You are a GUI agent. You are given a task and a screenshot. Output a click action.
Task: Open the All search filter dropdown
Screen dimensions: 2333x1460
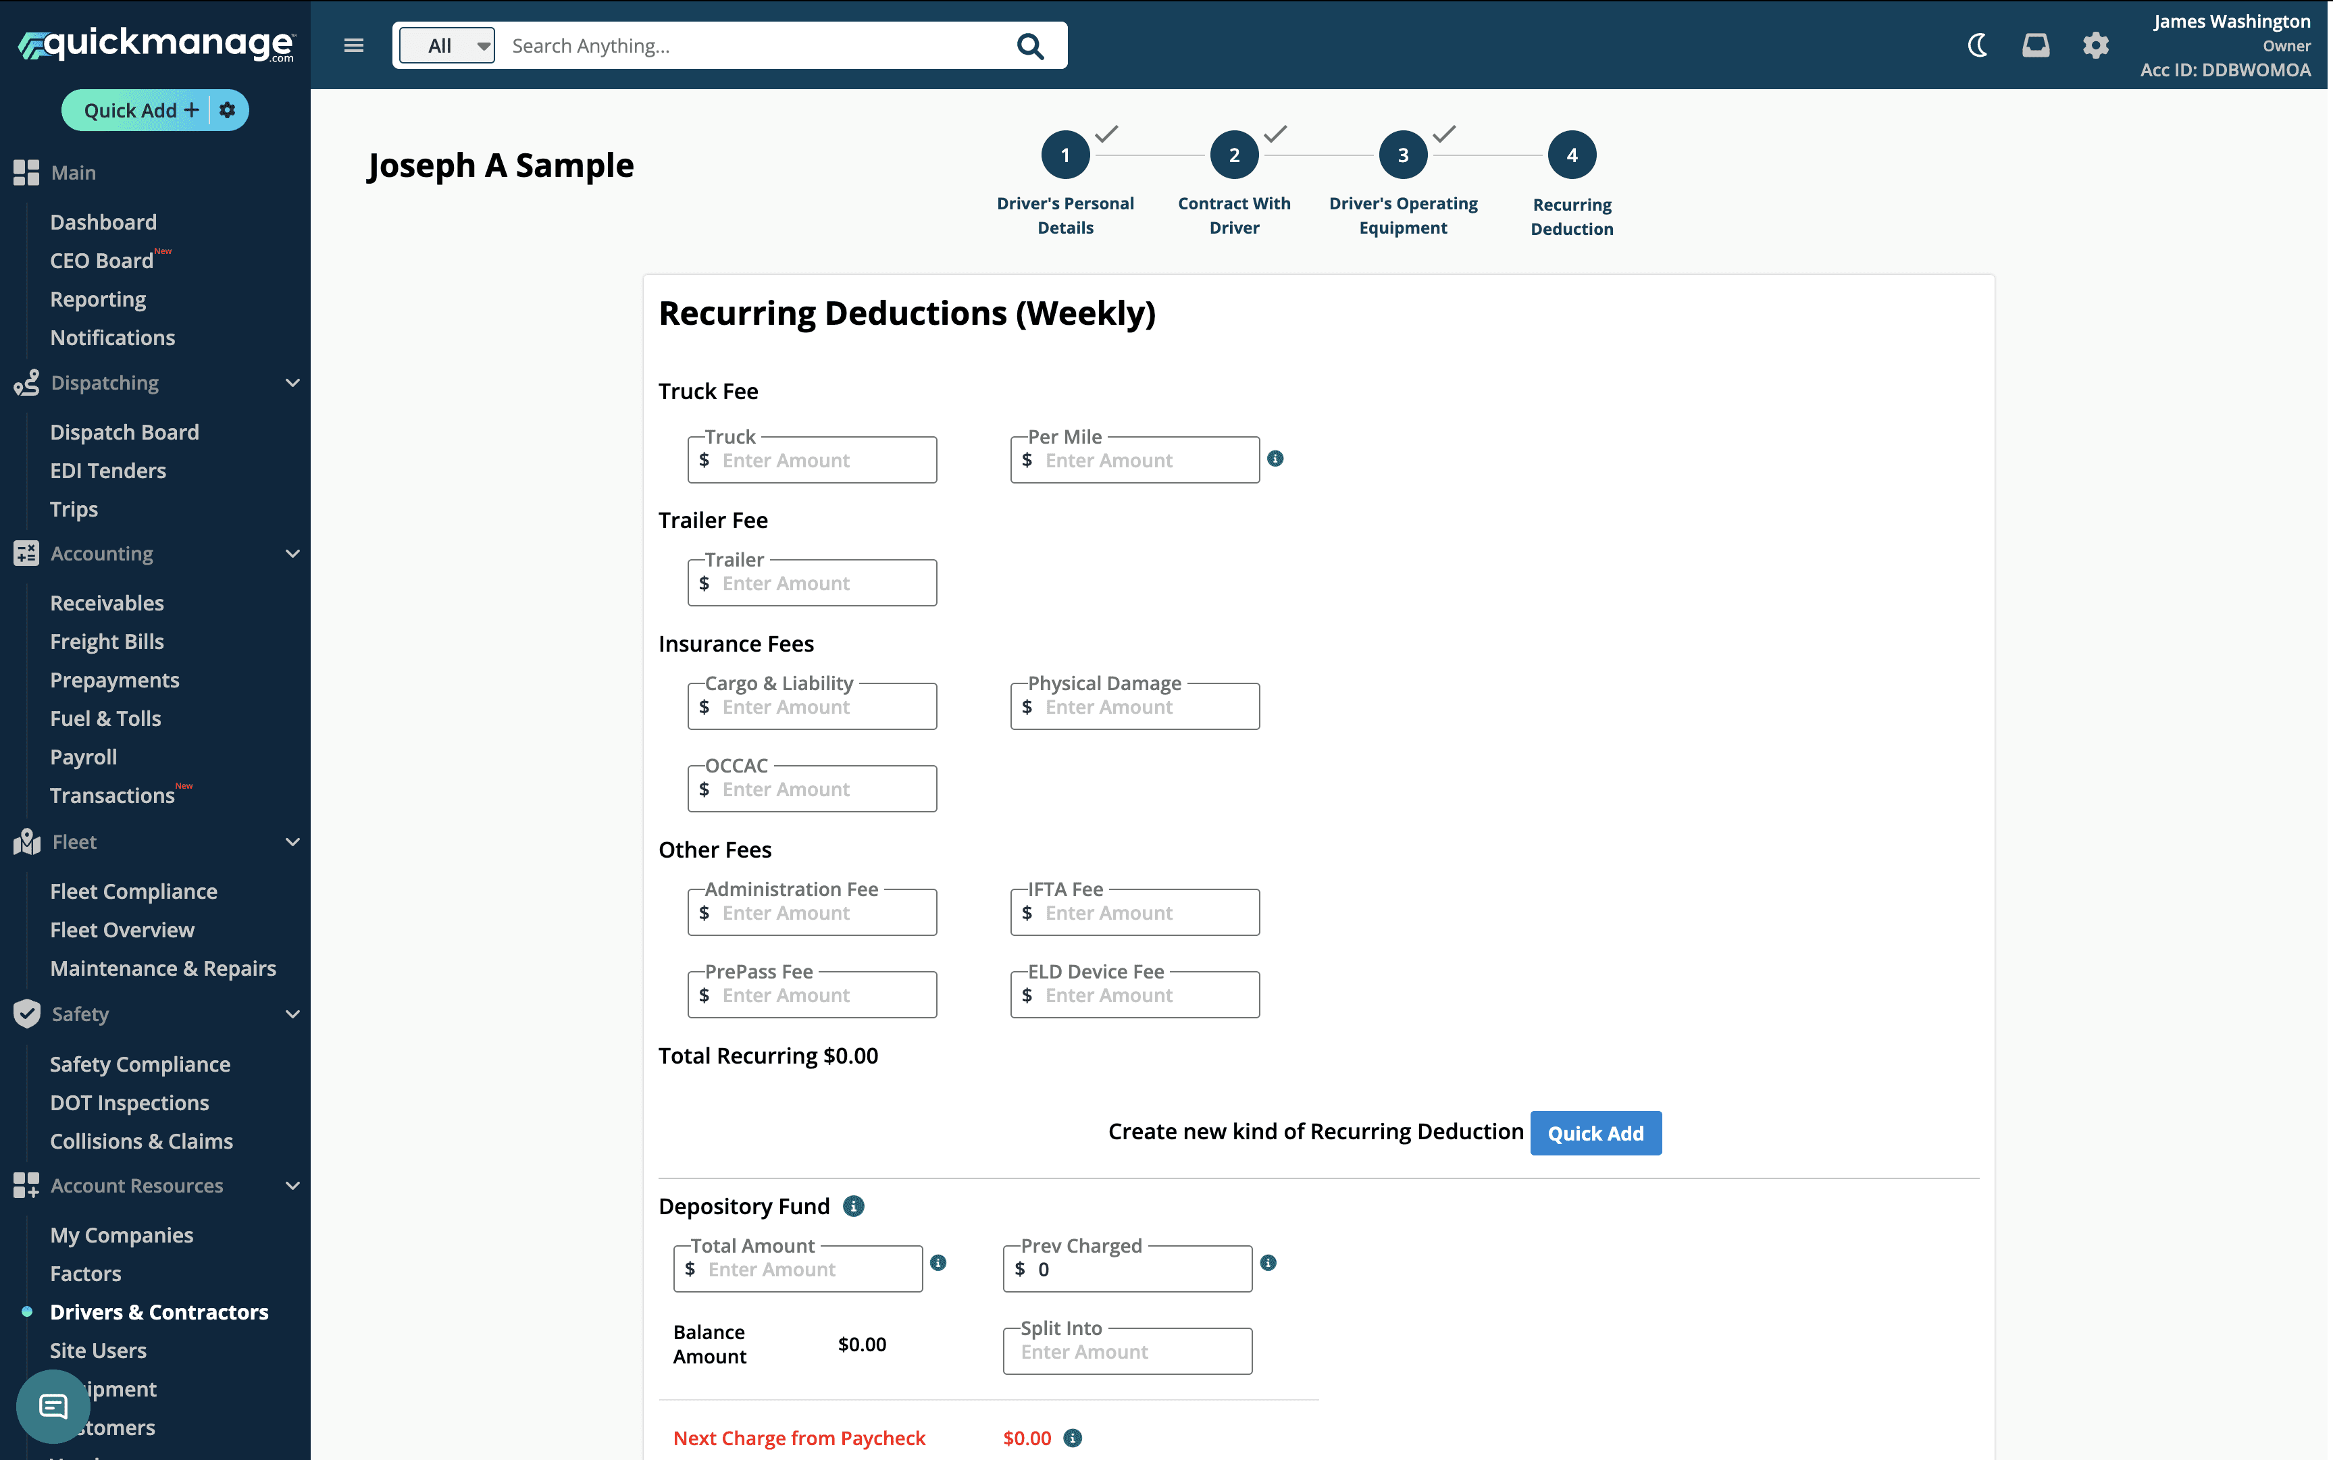point(447,45)
